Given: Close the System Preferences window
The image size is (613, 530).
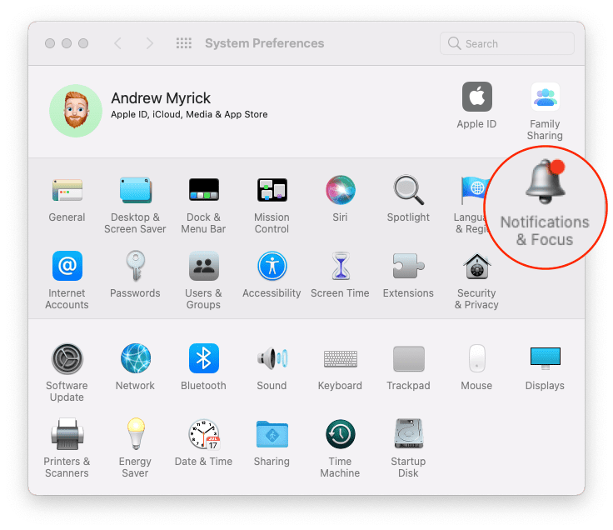Looking at the screenshot, I should (x=50, y=43).
